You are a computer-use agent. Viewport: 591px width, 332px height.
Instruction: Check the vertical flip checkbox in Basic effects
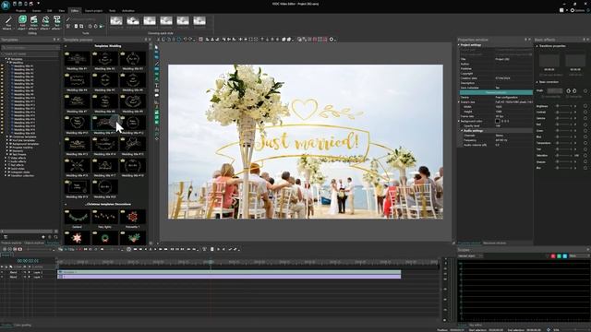click(566, 97)
